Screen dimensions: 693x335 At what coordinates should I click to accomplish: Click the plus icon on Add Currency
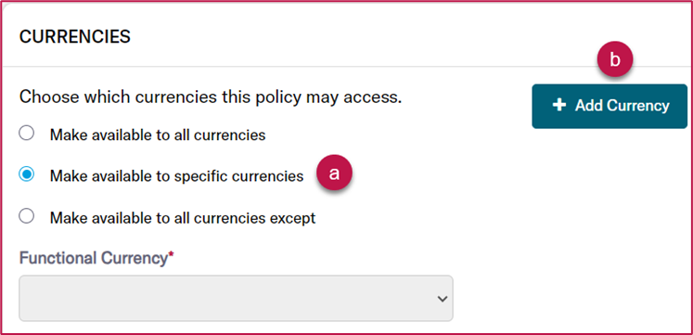[x=559, y=106]
